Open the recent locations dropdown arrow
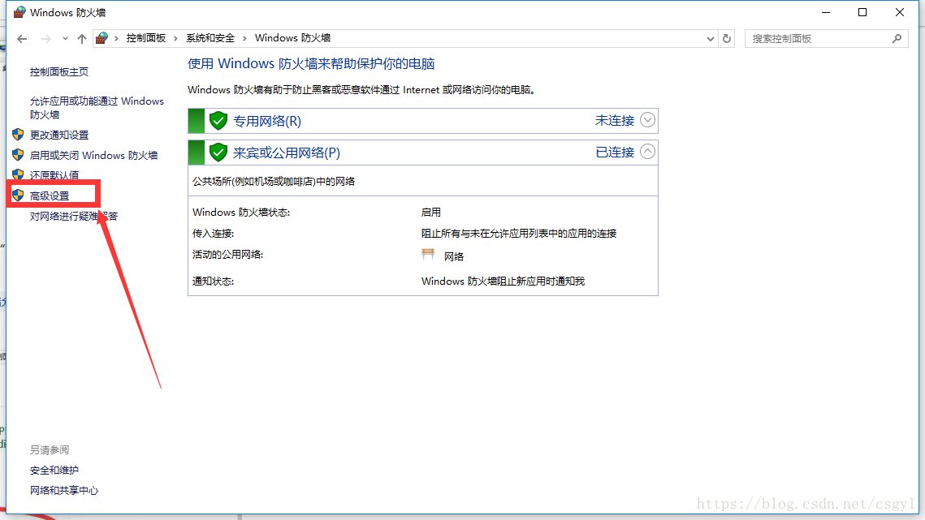 [65, 39]
